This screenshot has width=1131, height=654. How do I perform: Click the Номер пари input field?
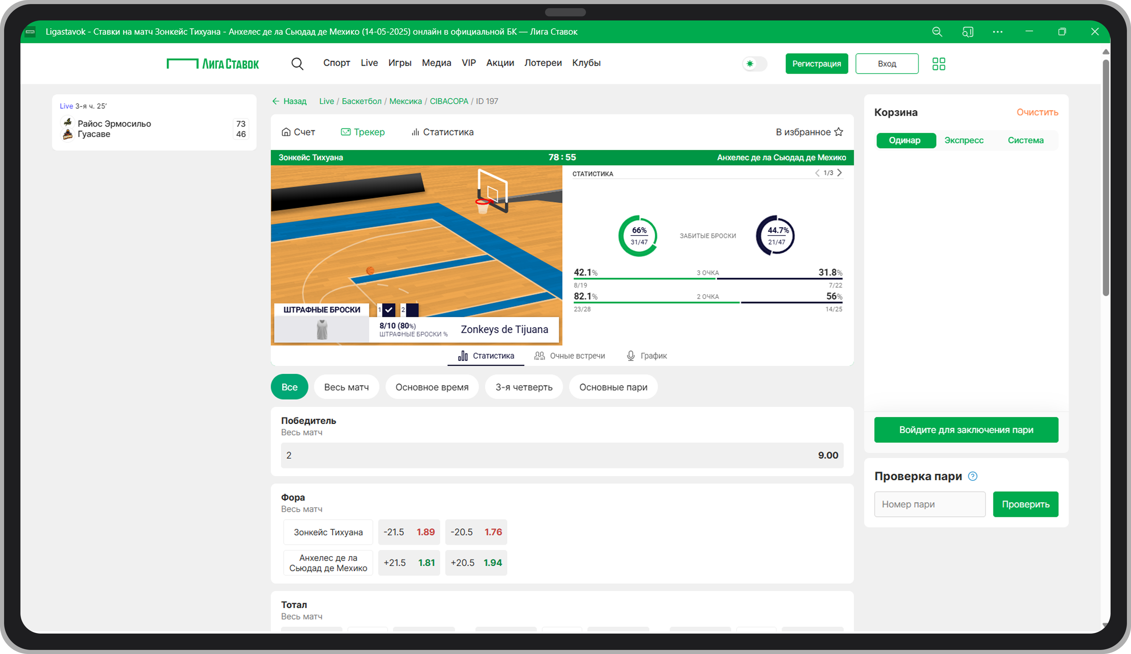[929, 504]
